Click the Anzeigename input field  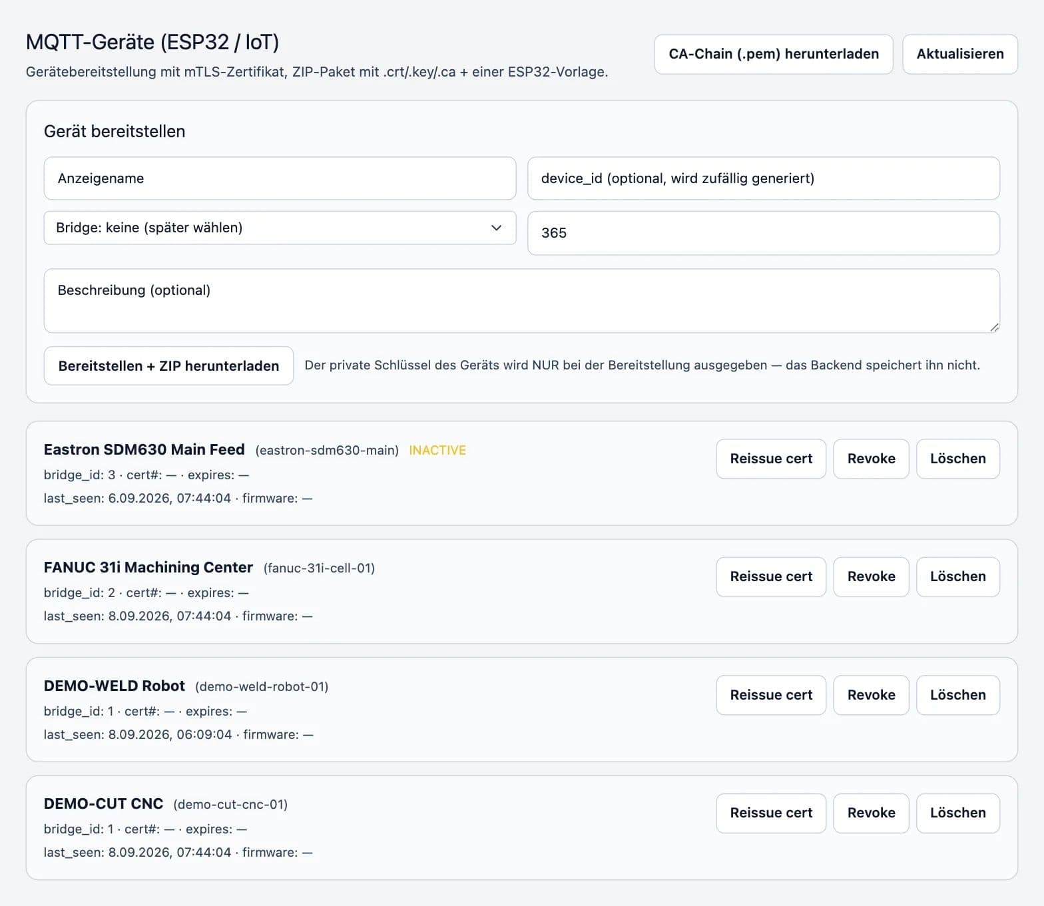(x=280, y=178)
